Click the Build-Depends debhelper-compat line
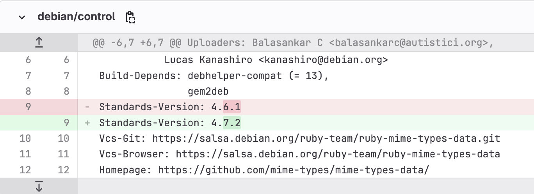The width and height of the screenshot is (534, 194). [214, 76]
